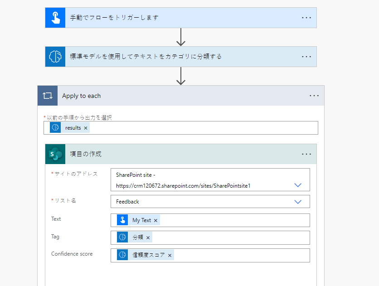Expand the Feedback list name dropdown
The image size is (379, 286).
pyautogui.click(x=298, y=202)
